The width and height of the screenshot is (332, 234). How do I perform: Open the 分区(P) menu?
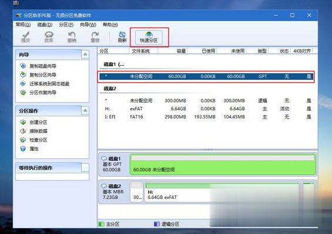(66, 25)
